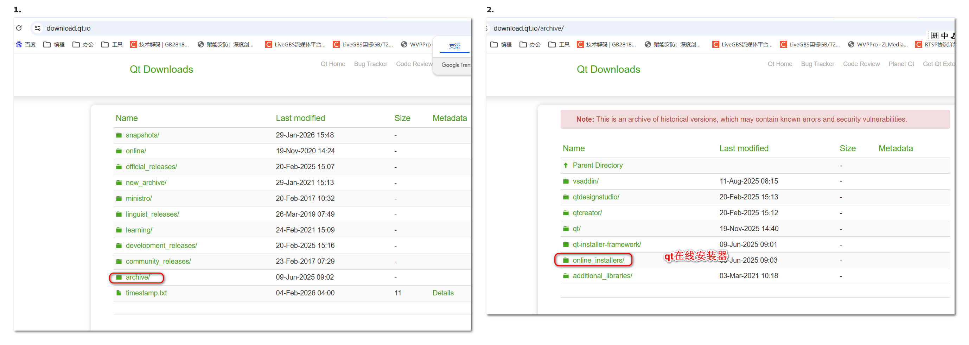Open the online/ directory link
This screenshot has height=345, width=969.
136,151
